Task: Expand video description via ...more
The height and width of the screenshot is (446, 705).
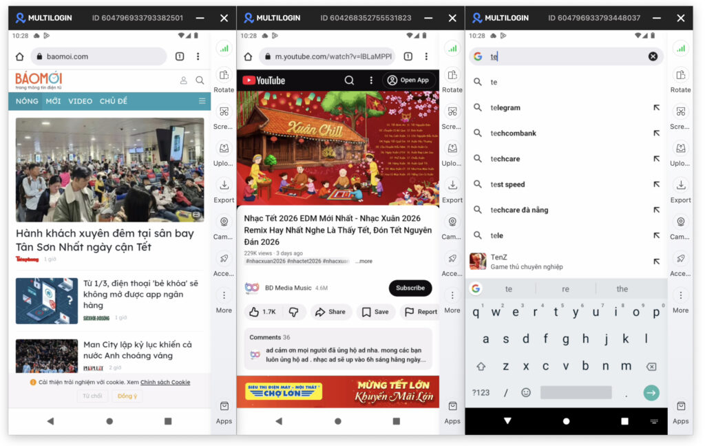Action: pos(365,262)
